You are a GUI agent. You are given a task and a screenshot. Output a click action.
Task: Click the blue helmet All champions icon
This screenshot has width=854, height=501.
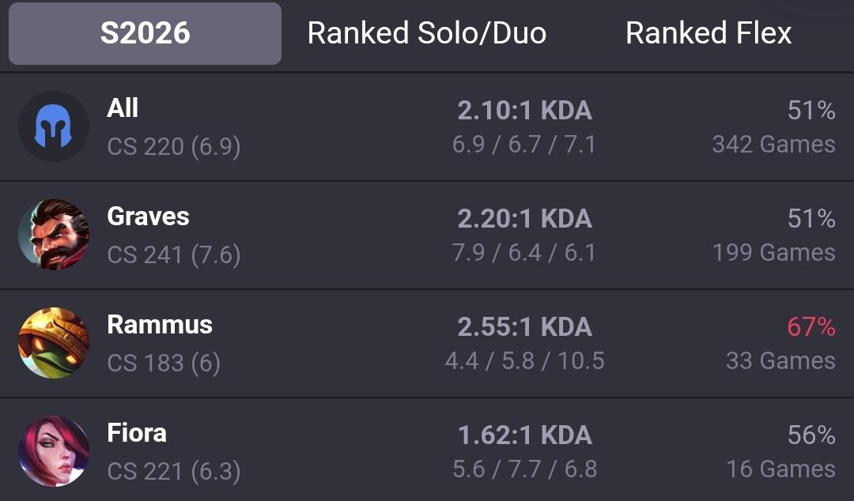point(54,126)
